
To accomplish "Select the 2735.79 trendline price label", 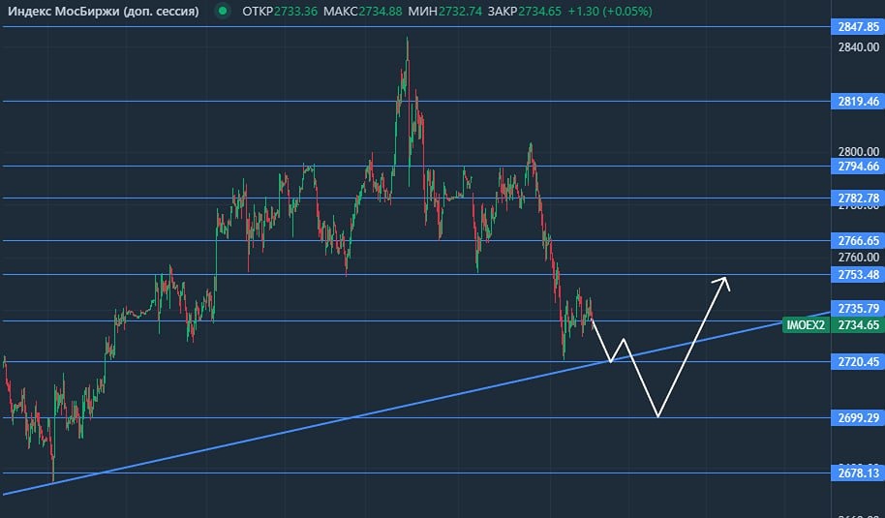I will 858,309.
